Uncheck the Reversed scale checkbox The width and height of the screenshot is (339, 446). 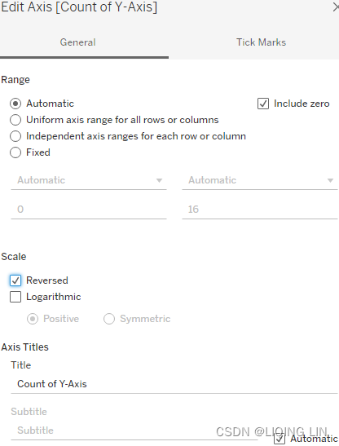click(15, 280)
